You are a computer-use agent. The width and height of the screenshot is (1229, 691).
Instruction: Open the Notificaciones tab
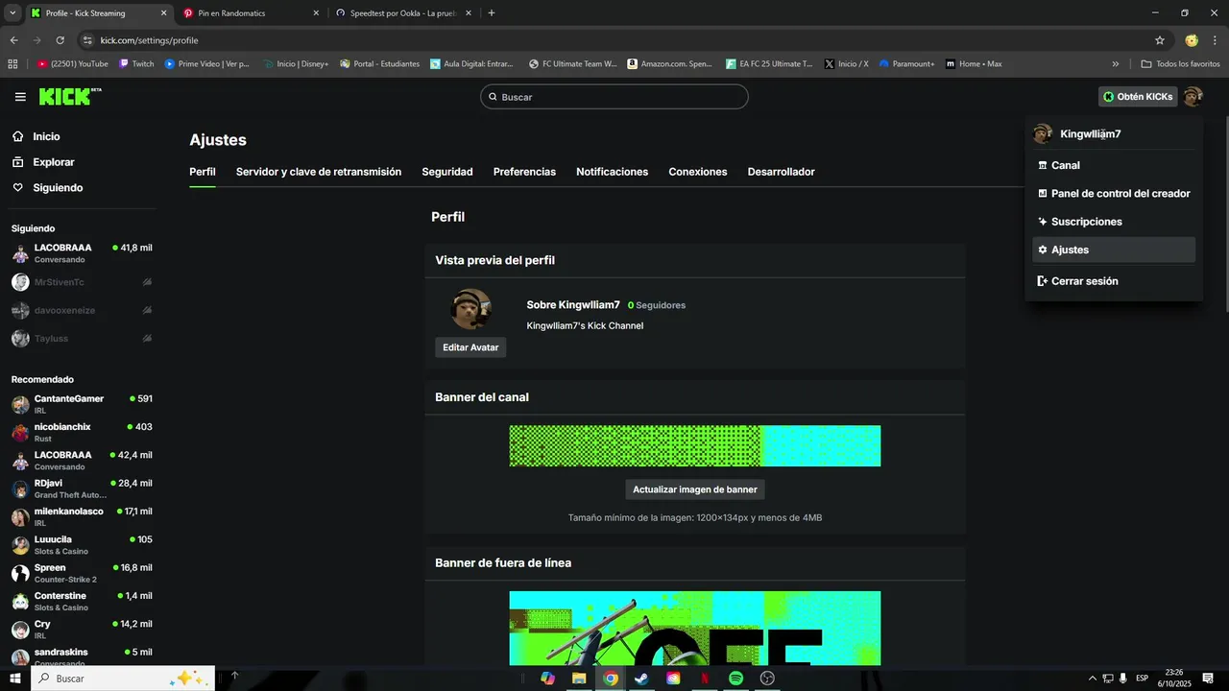point(612,172)
